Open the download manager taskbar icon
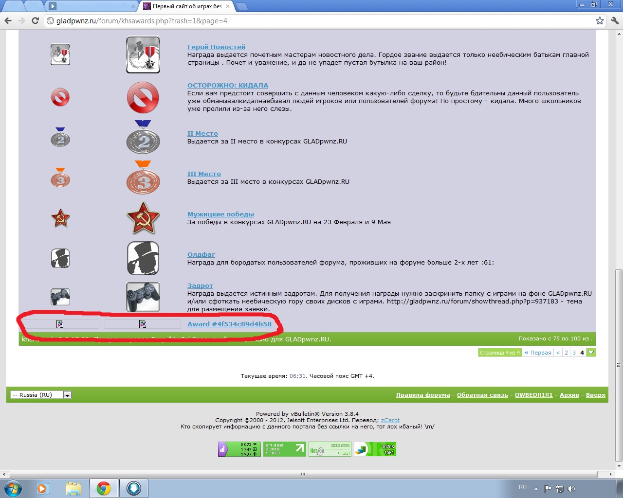623x498 pixels. pyautogui.click(x=134, y=488)
